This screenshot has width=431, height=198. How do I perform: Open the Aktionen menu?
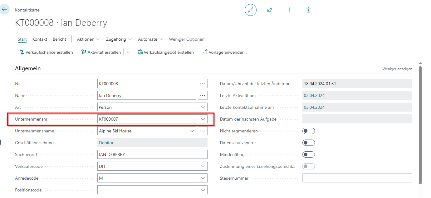pos(89,39)
